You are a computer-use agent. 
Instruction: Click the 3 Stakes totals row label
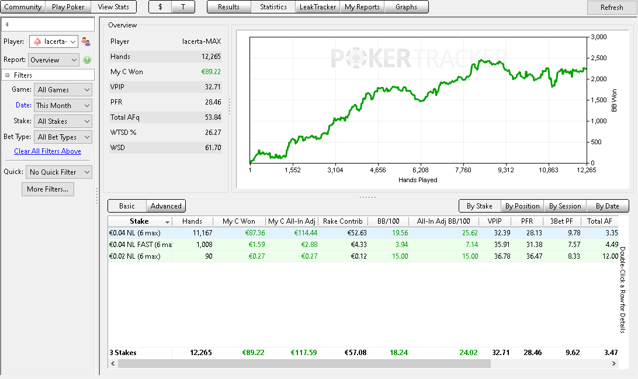123,353
